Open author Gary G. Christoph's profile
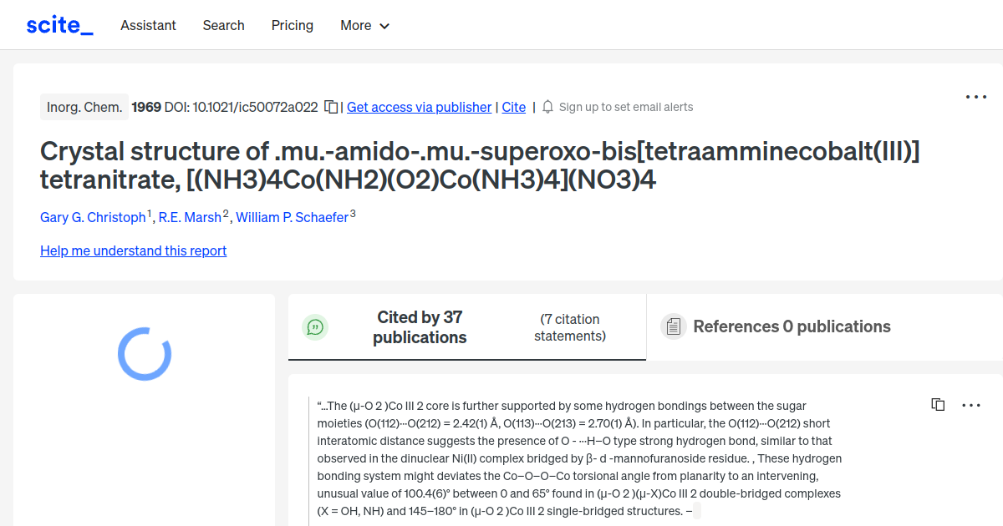1003x526 pixels. [93, 217]
